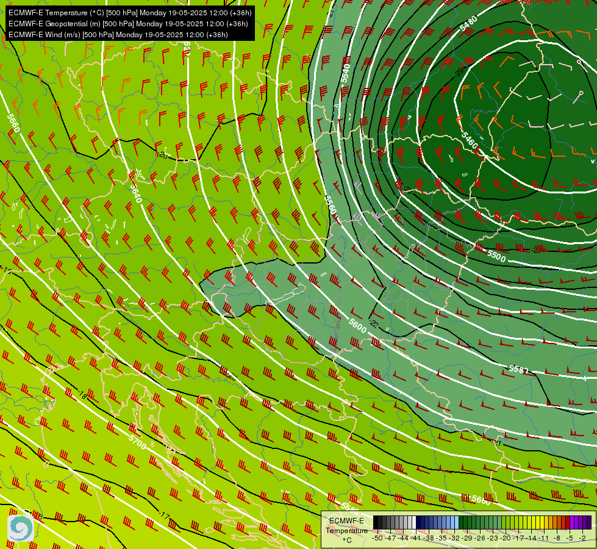Click the 5480 geopotential contour label

click(468, 24)
